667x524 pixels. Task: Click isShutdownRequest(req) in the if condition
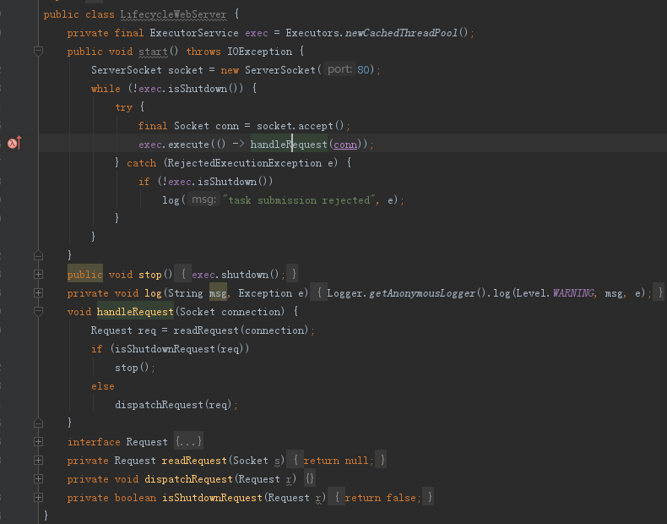coord(179,349)
